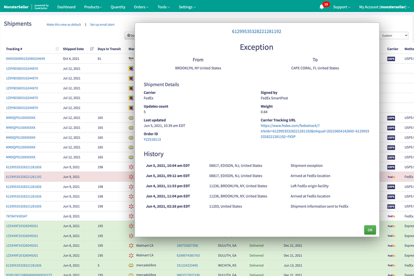This screenshot has height=276, width=414.
Task: Select 'Shipment information sent to FedEx' entry
Action: point(319,206)
